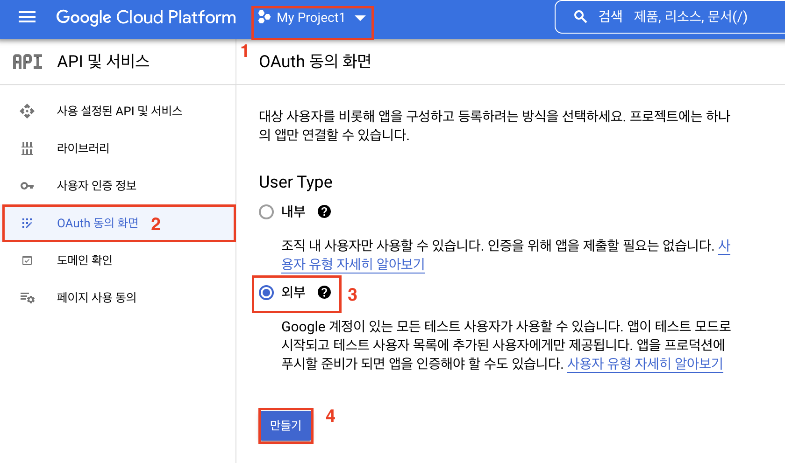The width and height of the screenshot is (785, 463).
Task: Open the hamburger navigation menu
Action: [x=27, y=17]
